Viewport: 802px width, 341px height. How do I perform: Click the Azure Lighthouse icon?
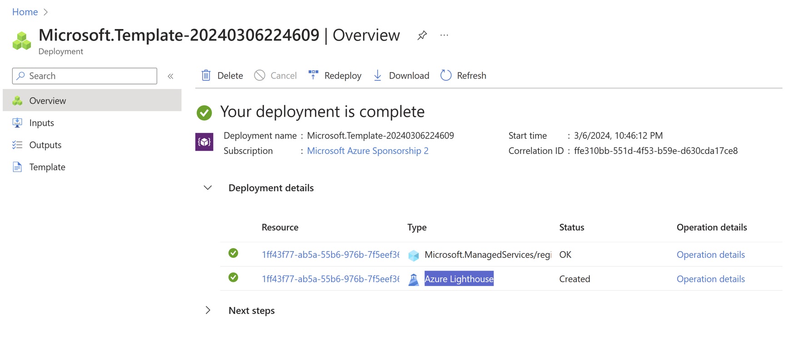(x=413, y=279)
